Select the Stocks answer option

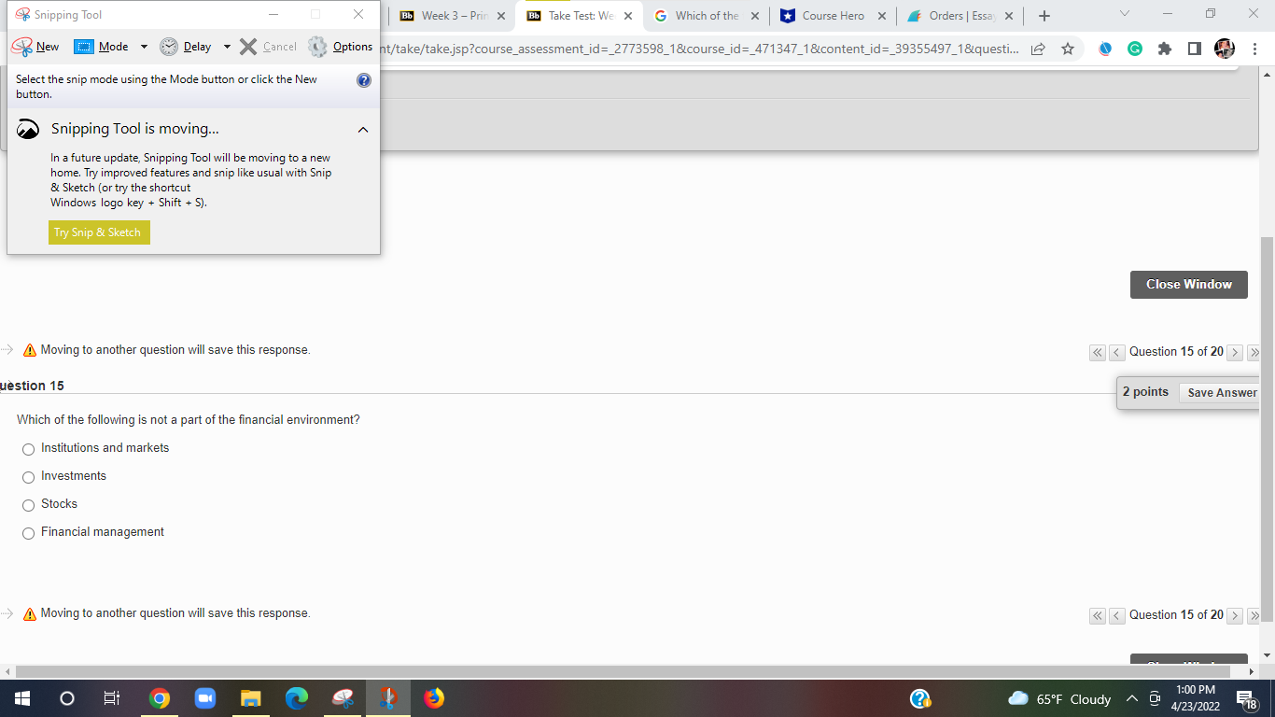click(28, 505)
